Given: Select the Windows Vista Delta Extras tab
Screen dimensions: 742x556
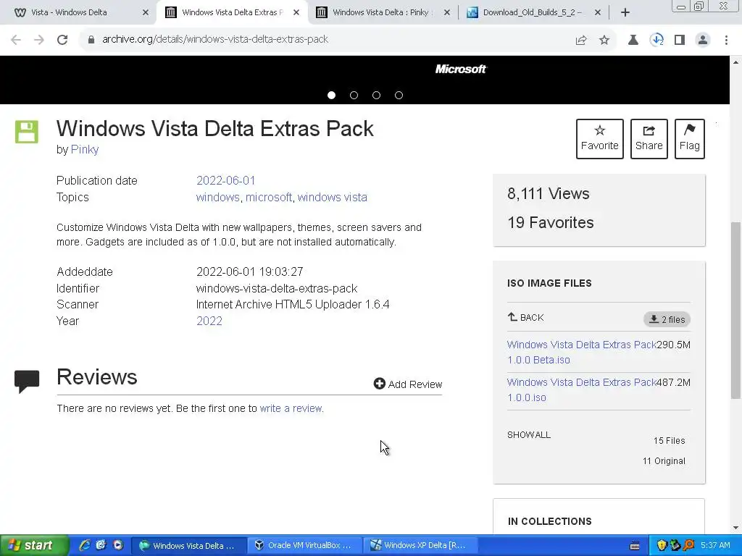Looking at the screenshot, I should point(232,13).
